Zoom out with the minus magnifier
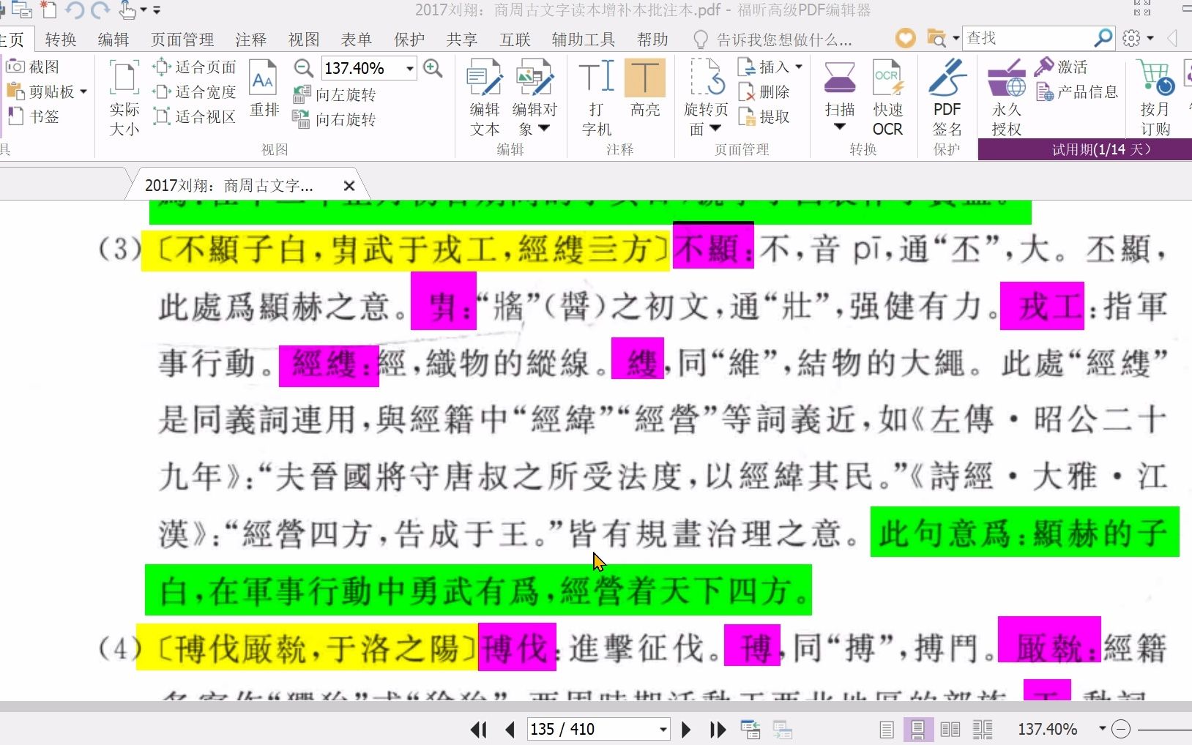Screen dimensions: 1192x745 304,68
